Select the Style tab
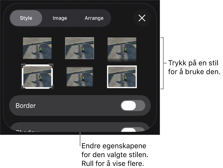 (26, 18)
